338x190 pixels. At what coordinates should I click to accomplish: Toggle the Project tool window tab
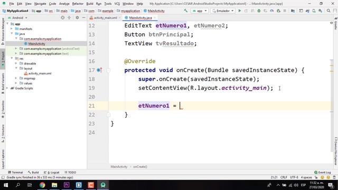3,59
